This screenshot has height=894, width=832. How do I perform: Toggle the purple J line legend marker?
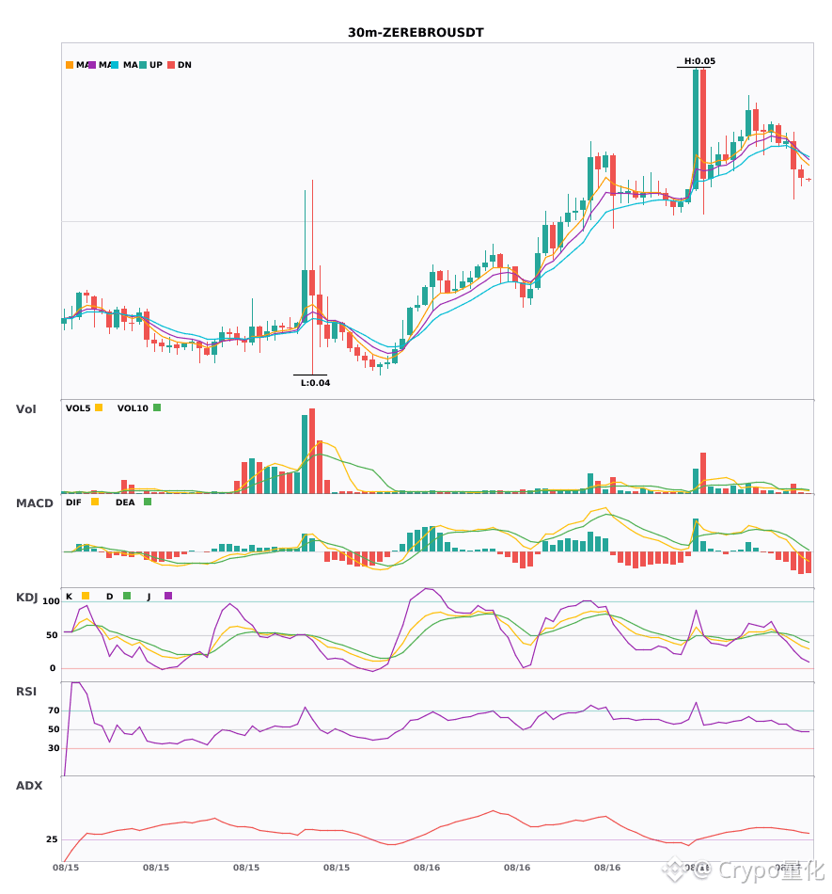[x=168, y=596]
